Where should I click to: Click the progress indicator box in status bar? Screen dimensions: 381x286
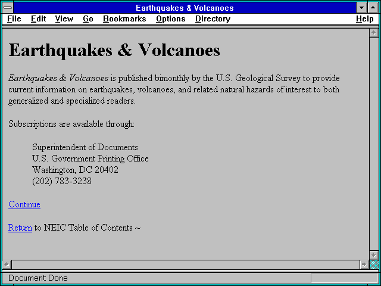tap(344, 278)
